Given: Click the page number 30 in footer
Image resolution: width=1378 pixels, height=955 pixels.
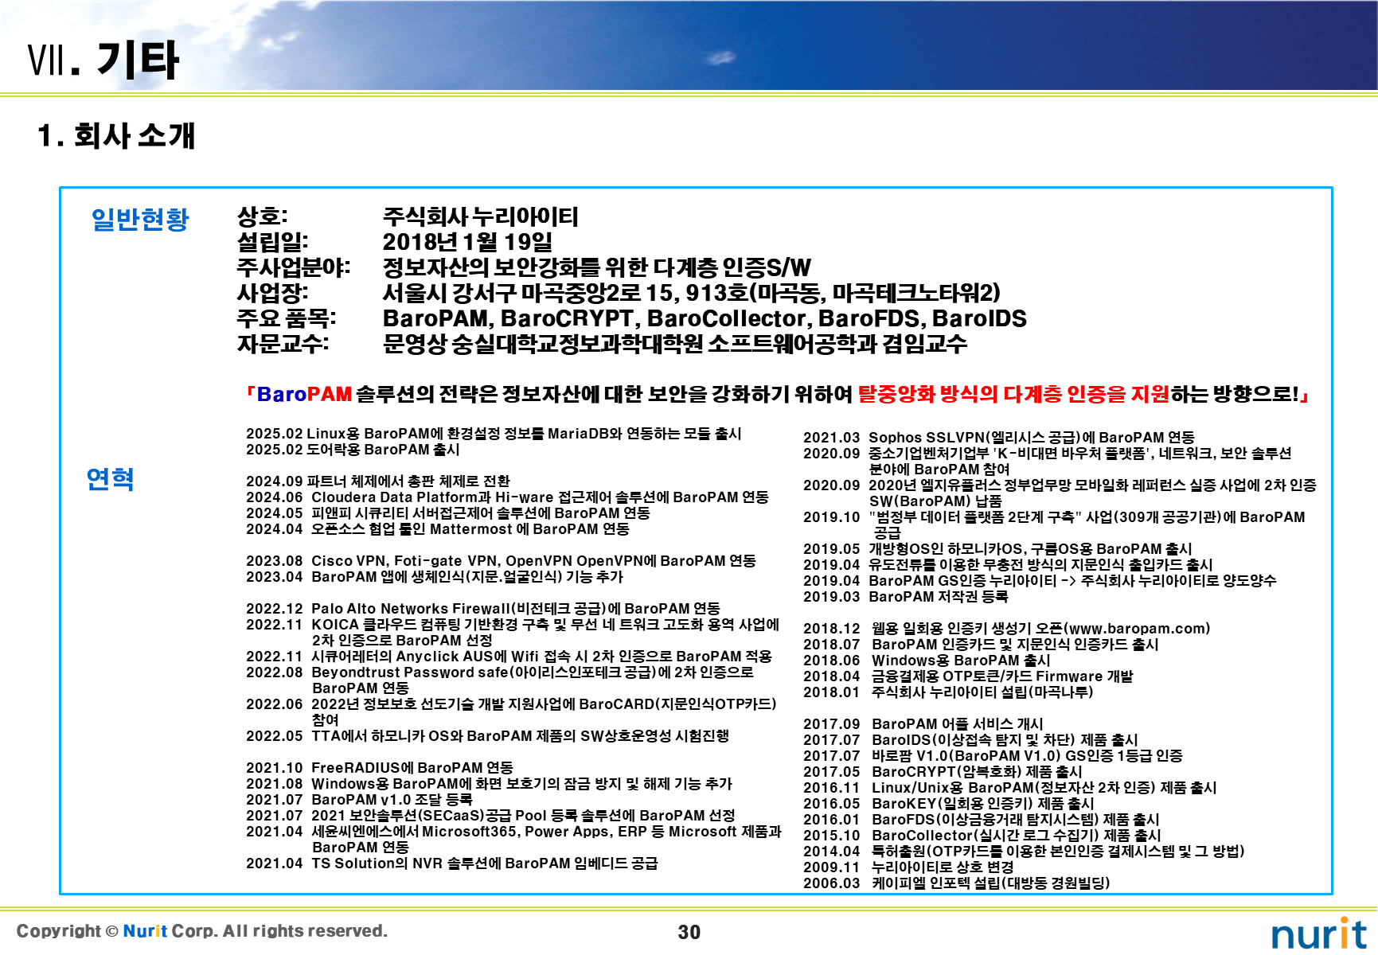Looking at the screenshot, I should coord(689,932).
